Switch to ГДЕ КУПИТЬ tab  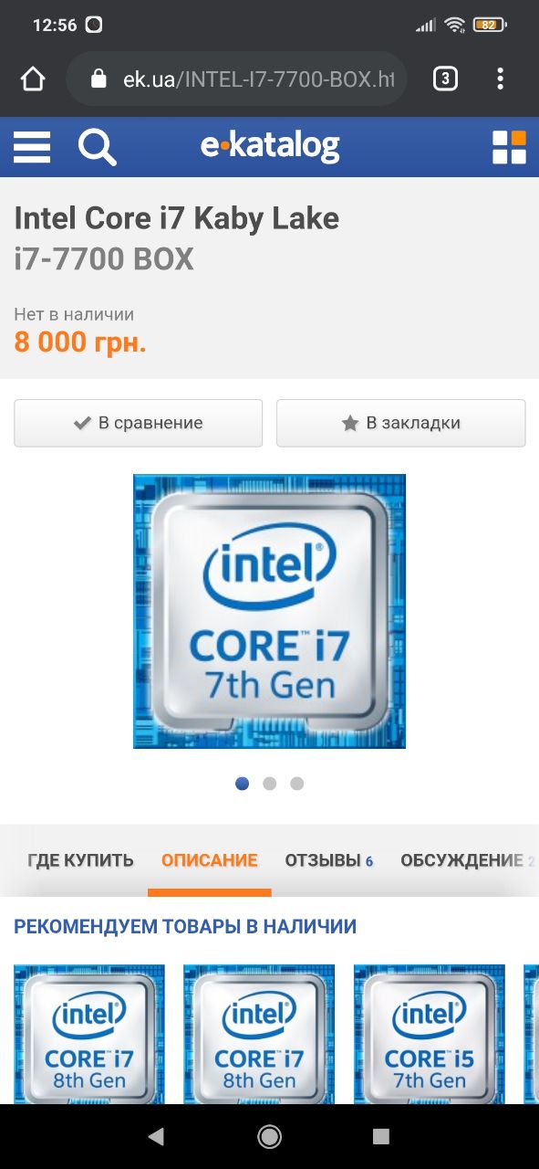[x=80, y=860]
